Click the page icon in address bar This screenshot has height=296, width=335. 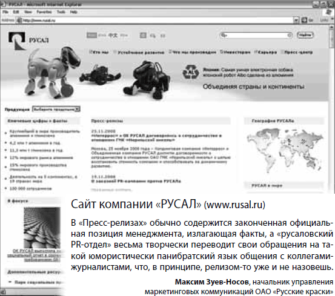point(19,20)
